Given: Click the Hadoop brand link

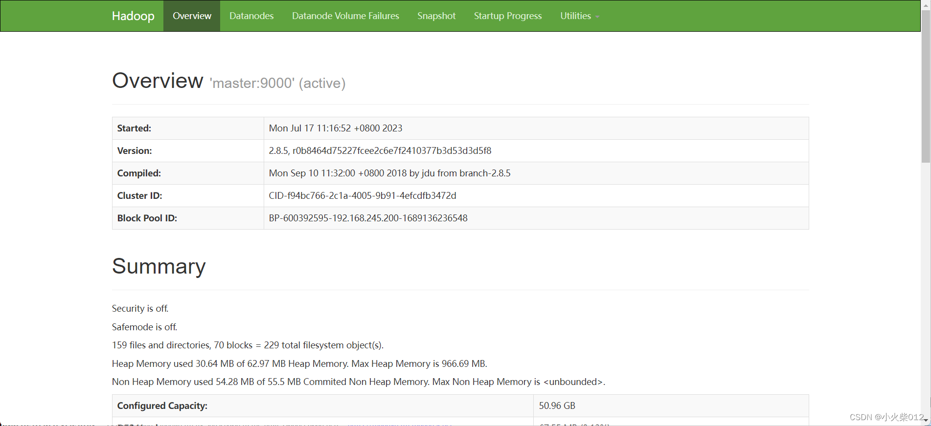Looking at the screenshot, I should point(133,16).
